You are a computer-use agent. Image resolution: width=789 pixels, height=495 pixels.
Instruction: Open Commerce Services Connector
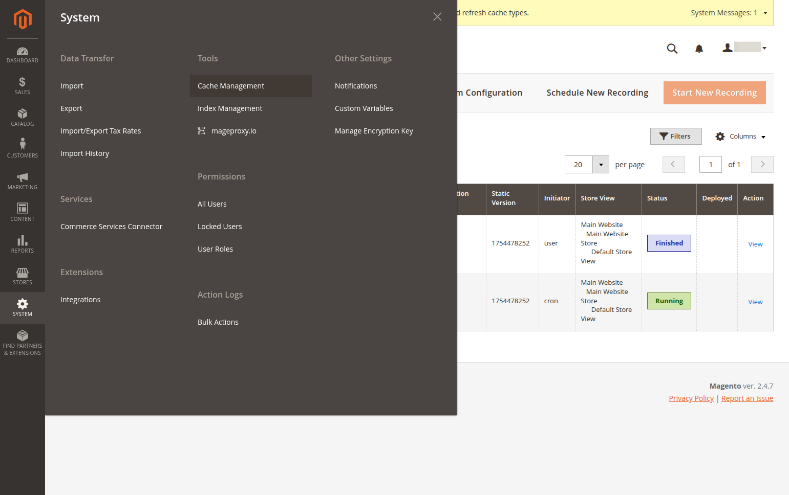point(112,227)
